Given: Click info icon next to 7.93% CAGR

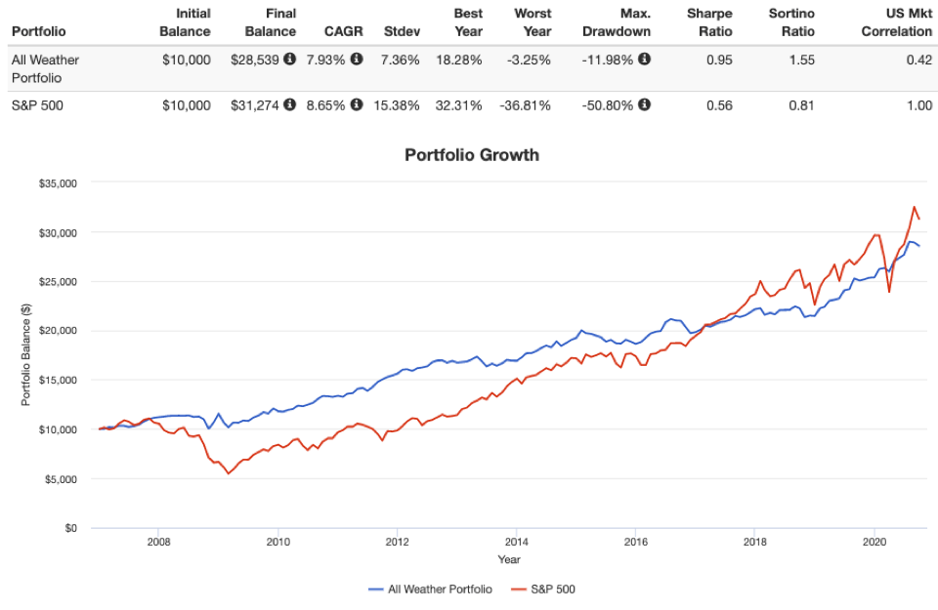Looking at the screenshot, I should [x=357, y=60].
